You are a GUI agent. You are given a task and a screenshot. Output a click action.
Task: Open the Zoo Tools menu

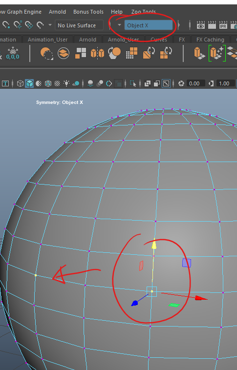click(x=144, y=12)
